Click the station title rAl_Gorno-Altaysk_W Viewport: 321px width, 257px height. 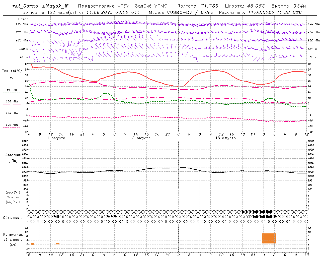pos(41,6)
